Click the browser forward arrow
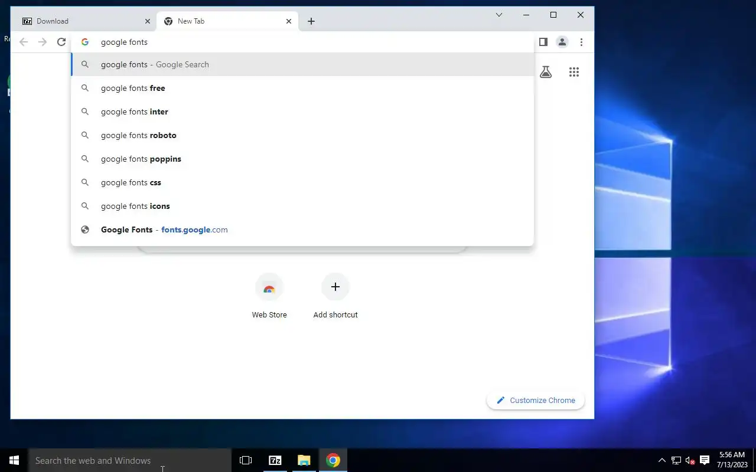The height and width of the screenshot is (472, 756). [x=43, y=42]
